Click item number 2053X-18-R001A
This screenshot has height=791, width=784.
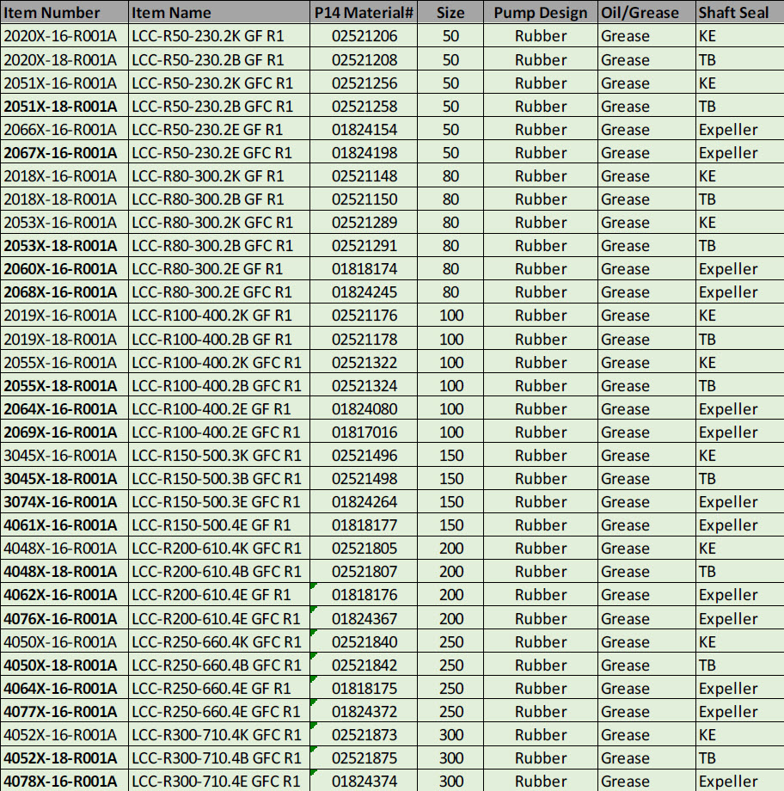pos(64,245)
